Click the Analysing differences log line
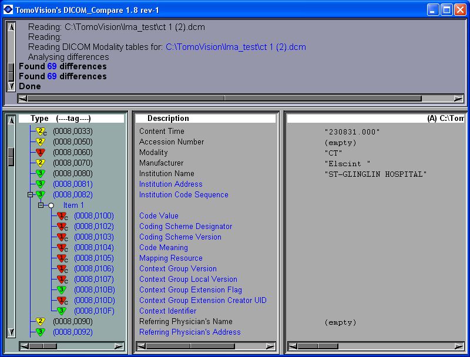470x357 pixels. [x=68, y=57]
